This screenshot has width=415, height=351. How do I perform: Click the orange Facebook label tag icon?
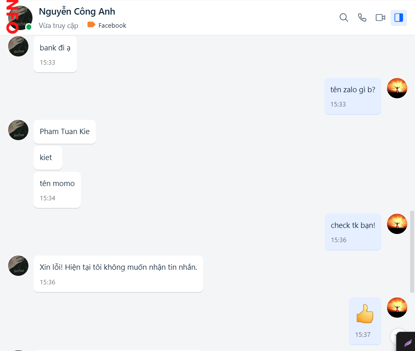tap(91, 25)
